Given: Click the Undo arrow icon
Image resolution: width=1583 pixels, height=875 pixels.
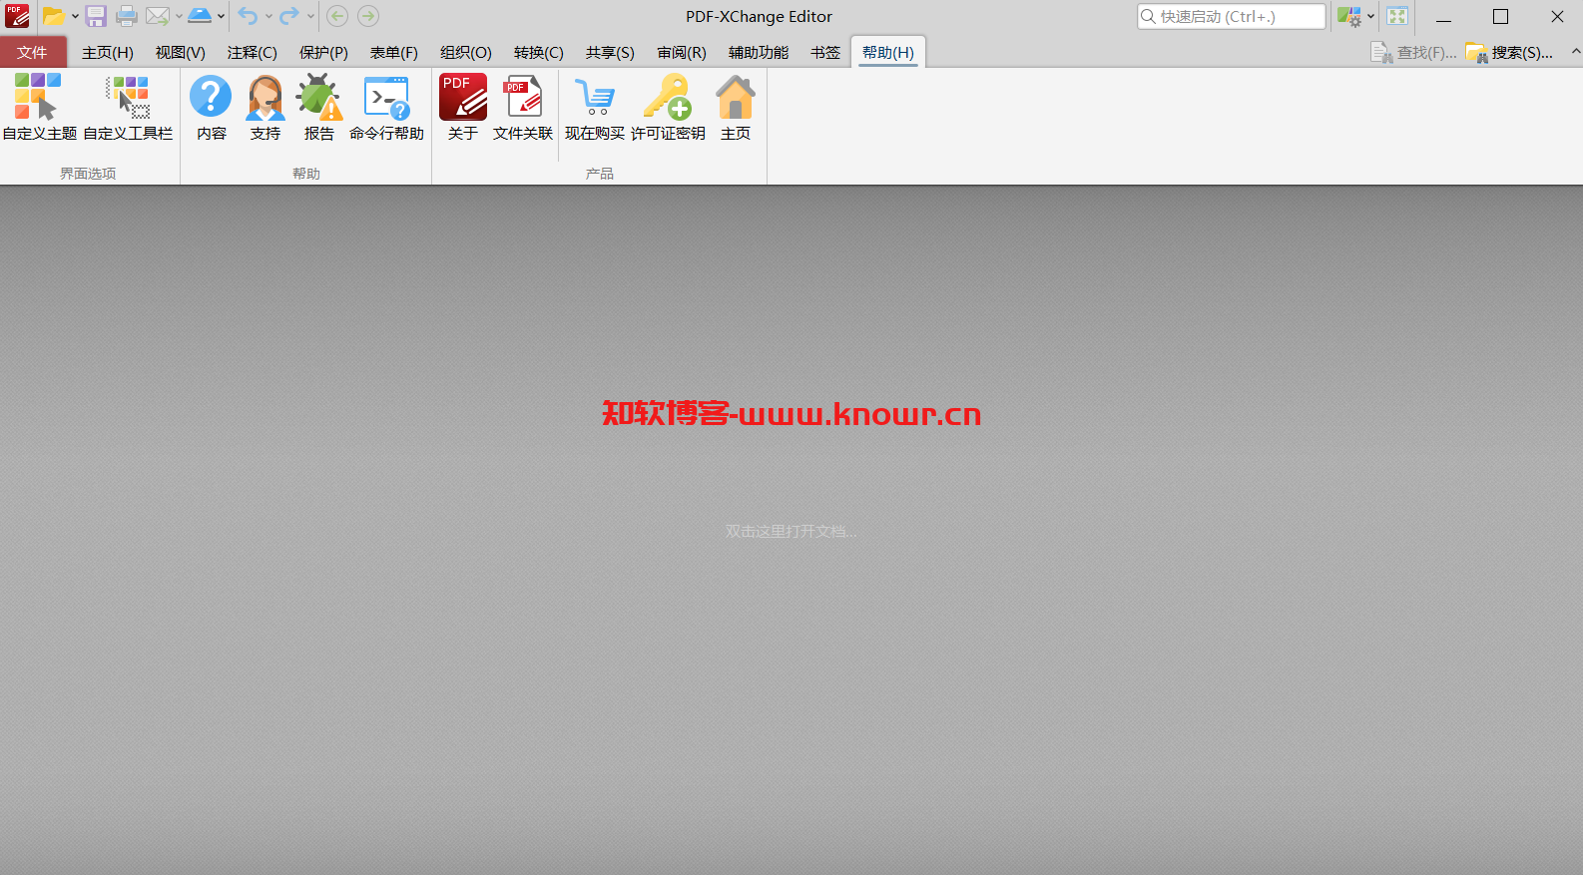Looking at the screenshot, I should pos(248,16).
